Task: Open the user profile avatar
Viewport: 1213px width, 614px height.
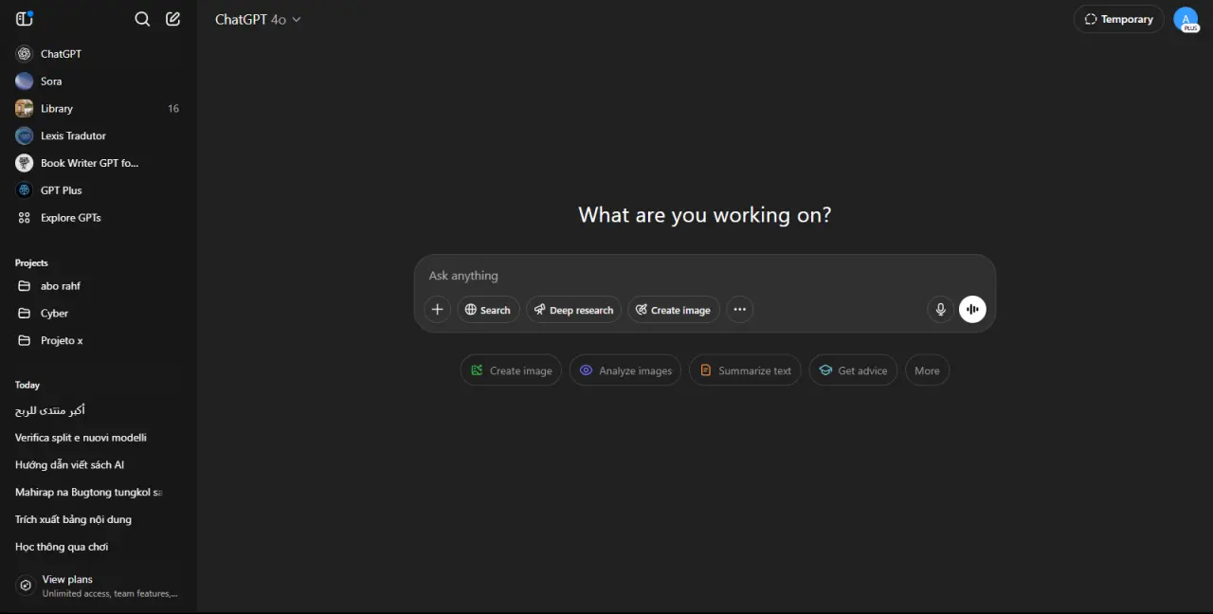Action: tap(1186, 19)
